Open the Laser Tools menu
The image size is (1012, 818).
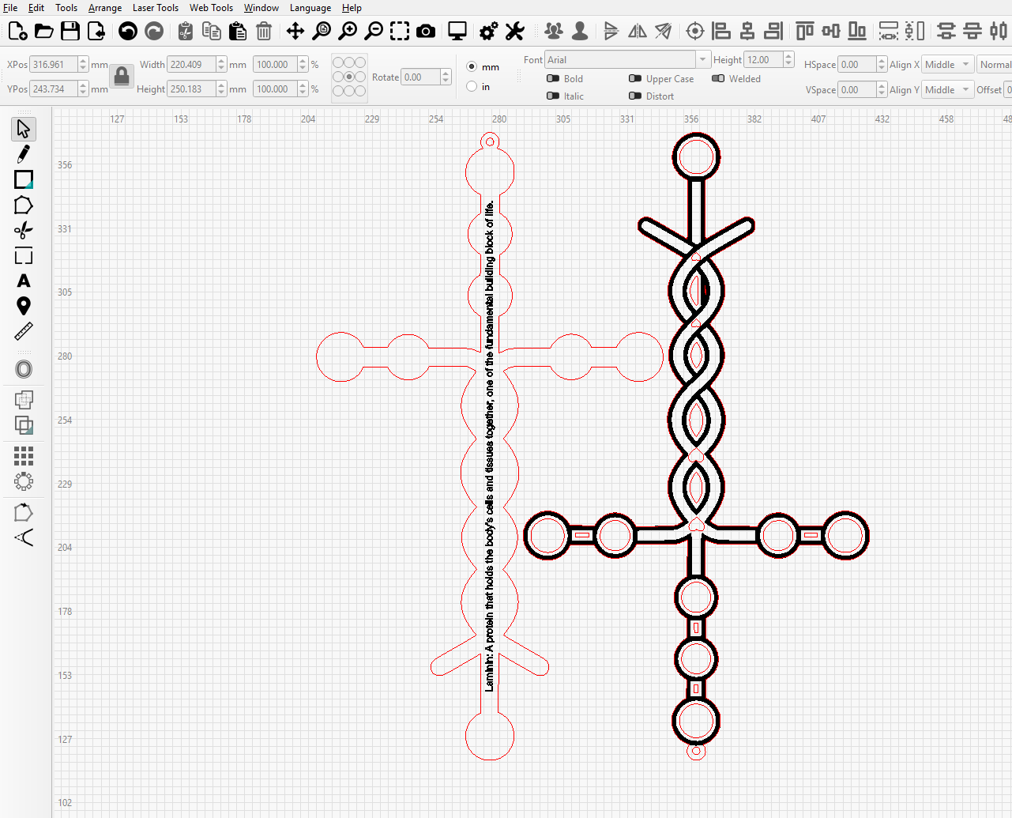point(156,8)
